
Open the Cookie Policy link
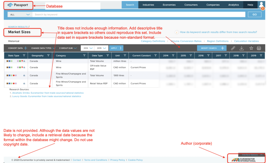point(136,160)
